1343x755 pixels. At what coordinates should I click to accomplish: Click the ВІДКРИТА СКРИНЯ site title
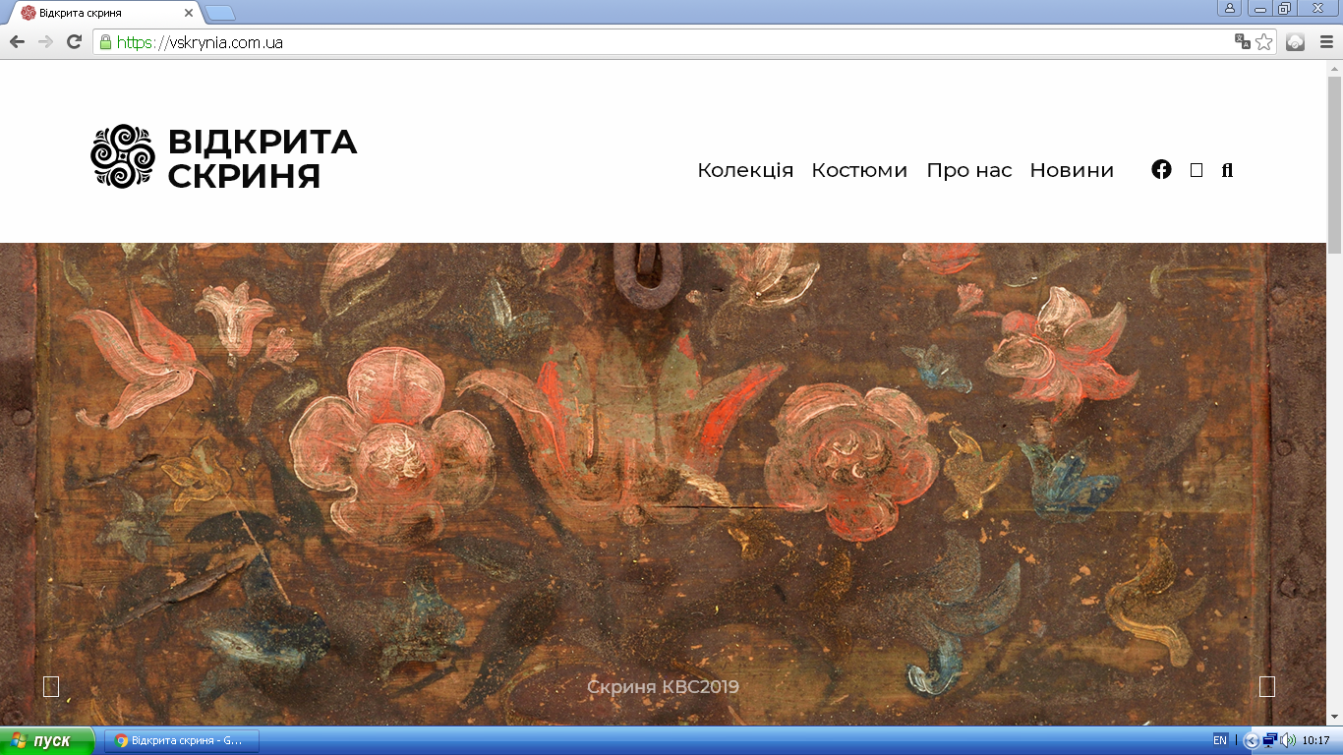(x=262, y=157)
